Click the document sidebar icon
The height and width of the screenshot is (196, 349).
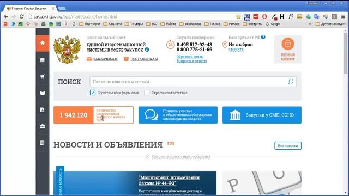point(43,110)
